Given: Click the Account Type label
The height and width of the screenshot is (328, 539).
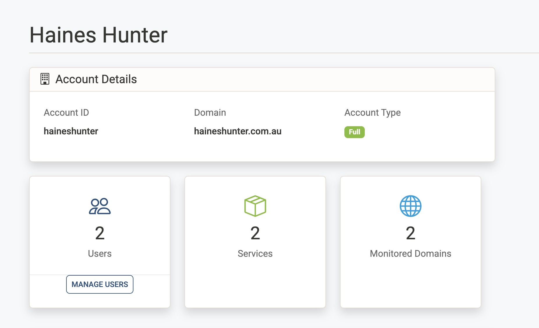Looking at the screenshot, I should coord(372,113).
